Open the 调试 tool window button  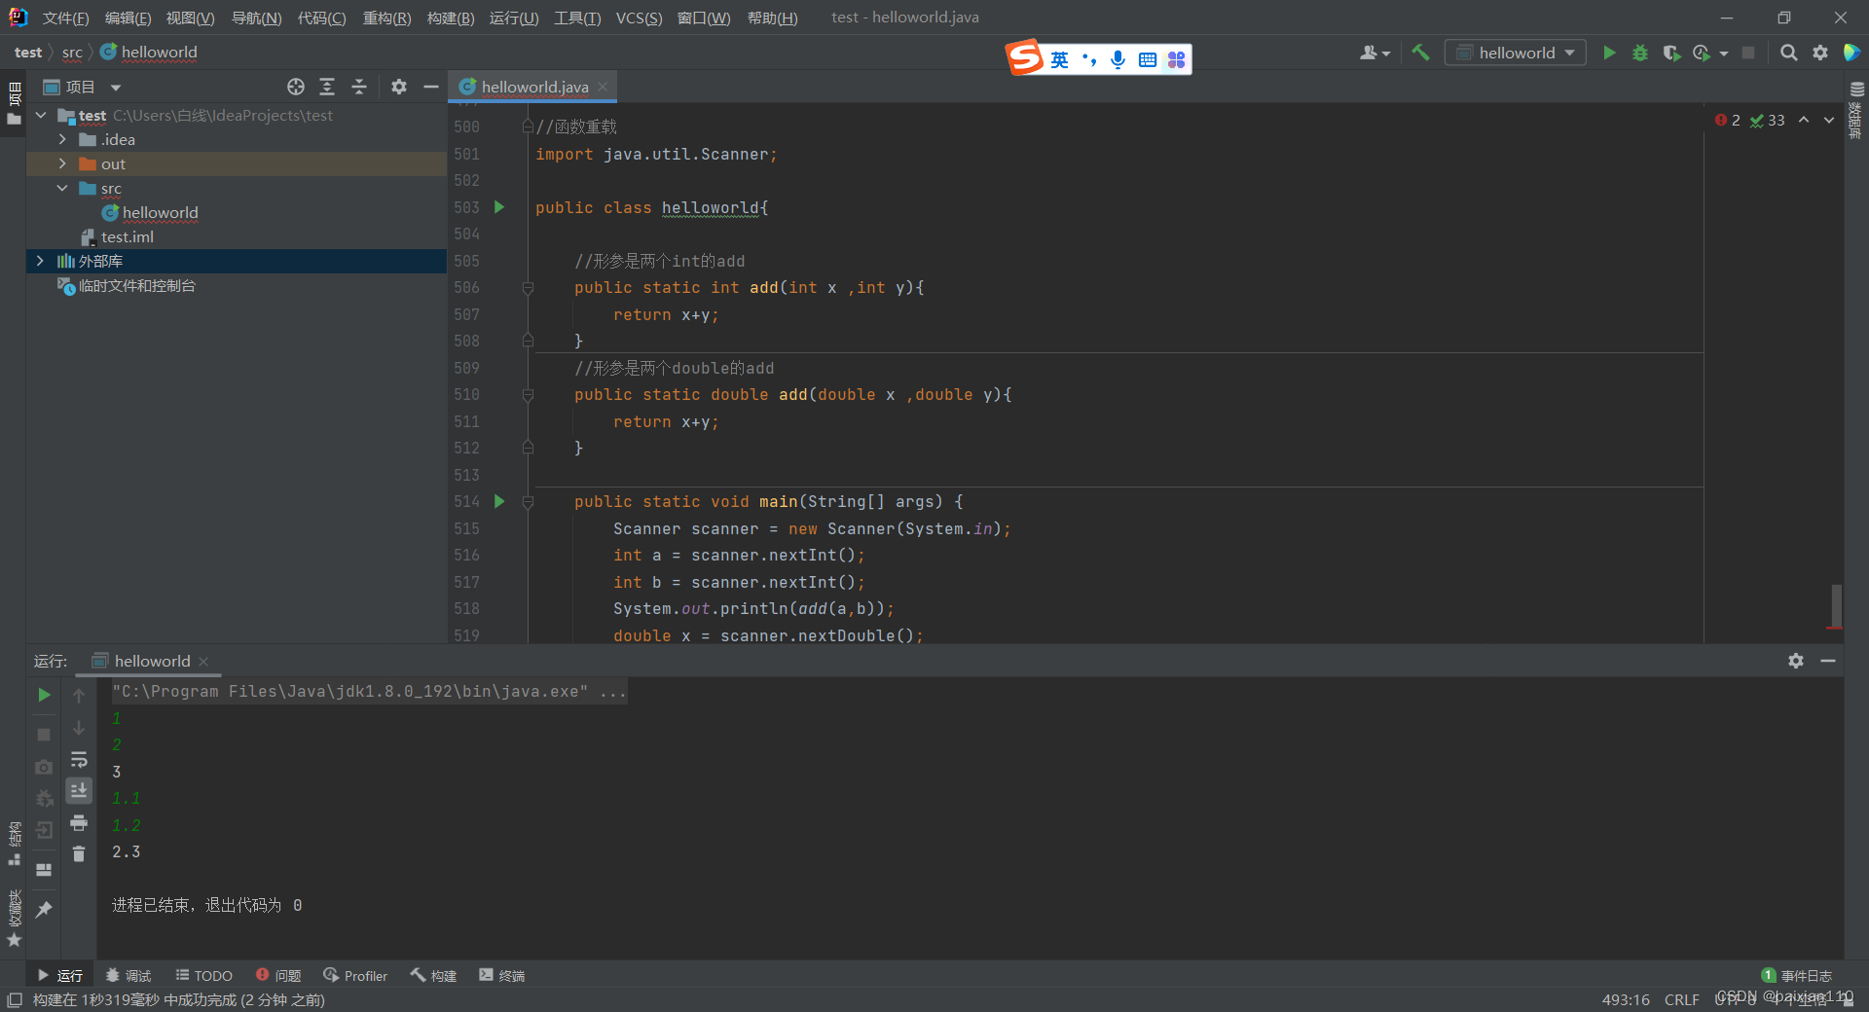(128, 975)
